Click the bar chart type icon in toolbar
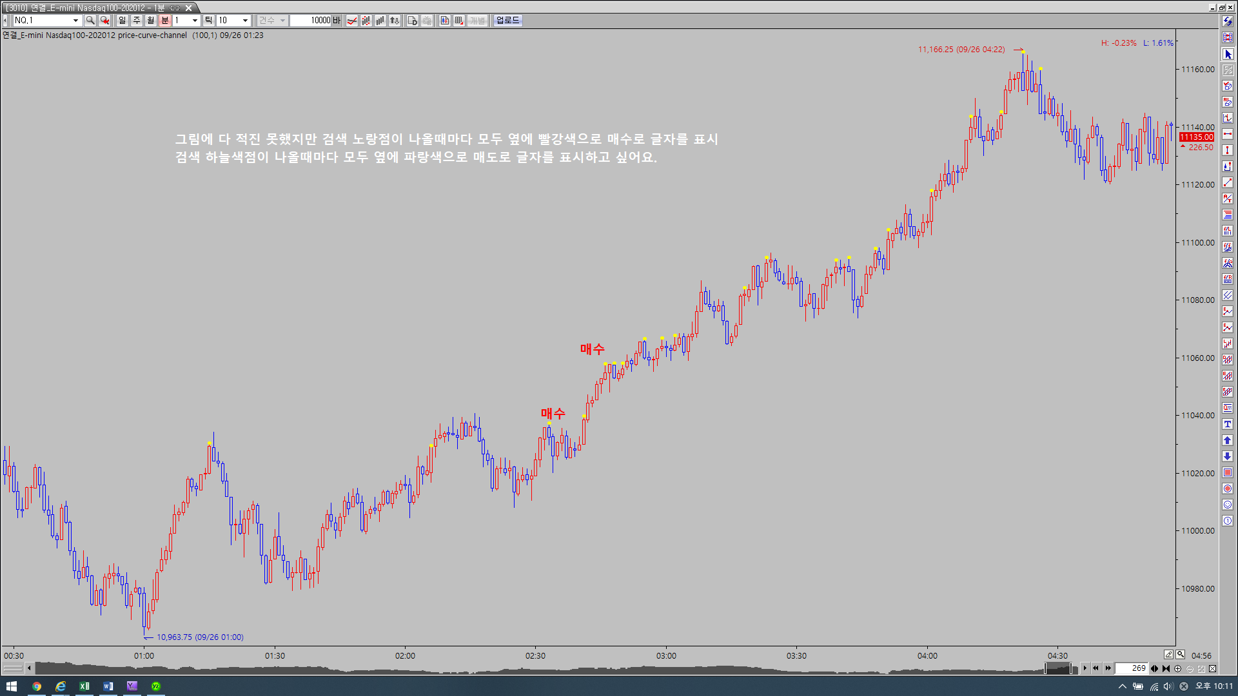 380,21
